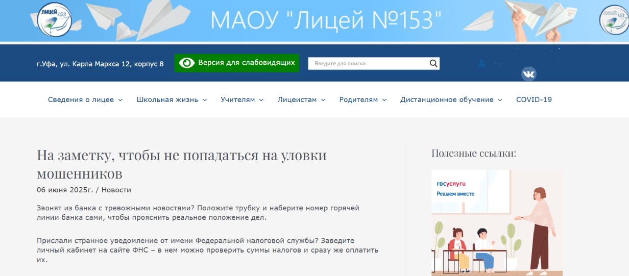Click the МАОУ "Лицей №153" header title
The width and height of the screenshot is (629, 276).
pos(326,20)
